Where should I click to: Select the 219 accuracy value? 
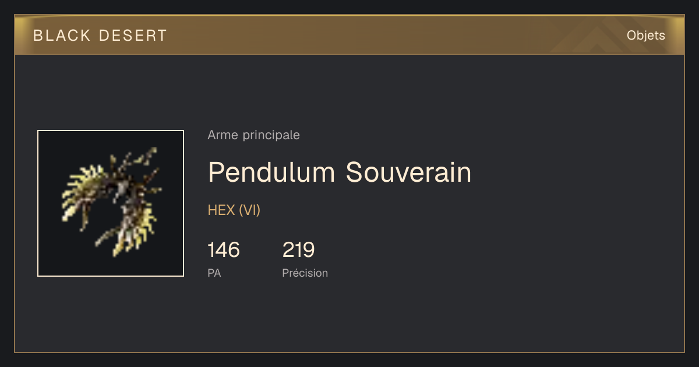[298, 250]
